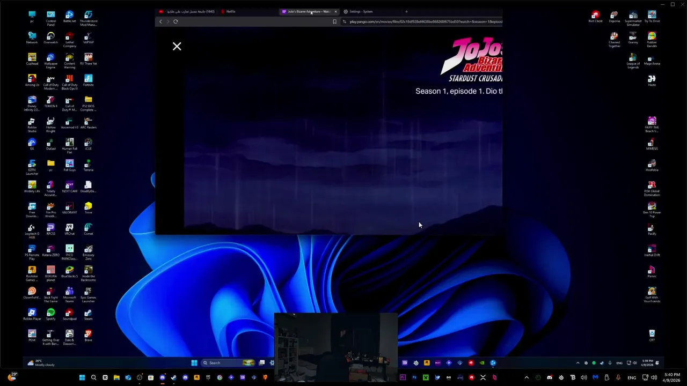This screenshot has width=687, height=386.
Task: Select the PS Remote Play shortcut
Action: coord(32,253)
